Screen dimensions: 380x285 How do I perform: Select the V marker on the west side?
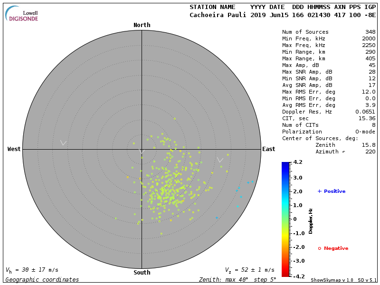(x=63, y=142)
